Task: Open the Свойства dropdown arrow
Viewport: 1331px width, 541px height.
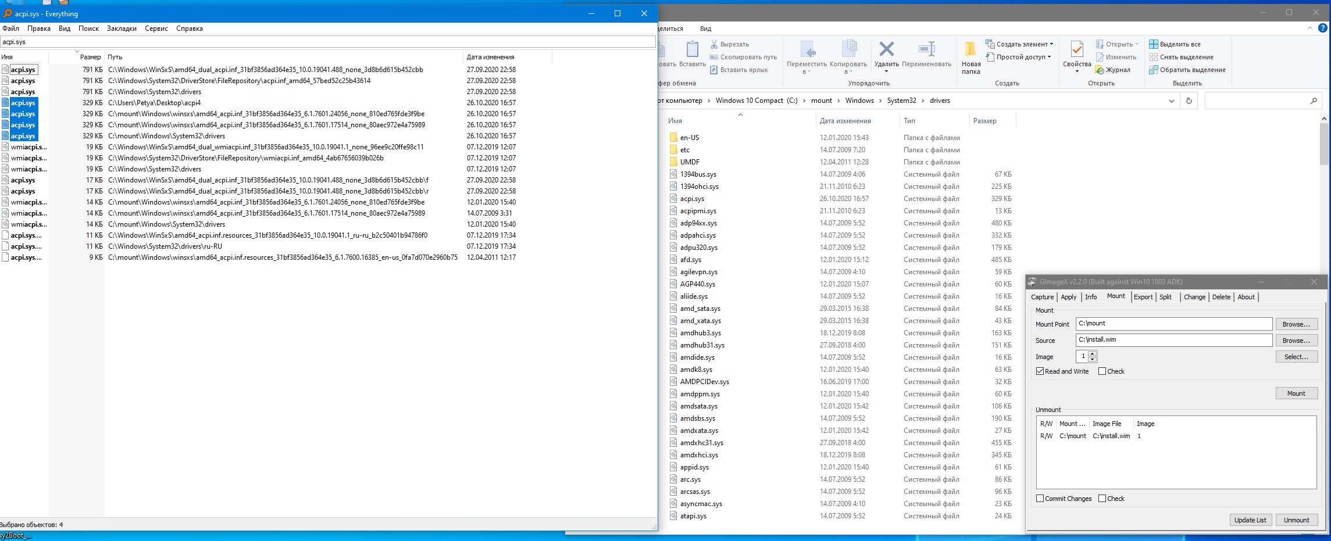Action: coord(1077,71)
